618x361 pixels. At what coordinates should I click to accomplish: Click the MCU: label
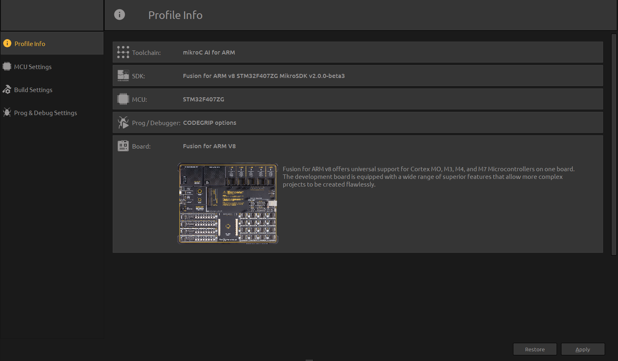click(x=139, y=100)
